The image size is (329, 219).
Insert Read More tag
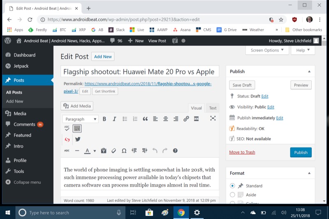coord(196,119)
